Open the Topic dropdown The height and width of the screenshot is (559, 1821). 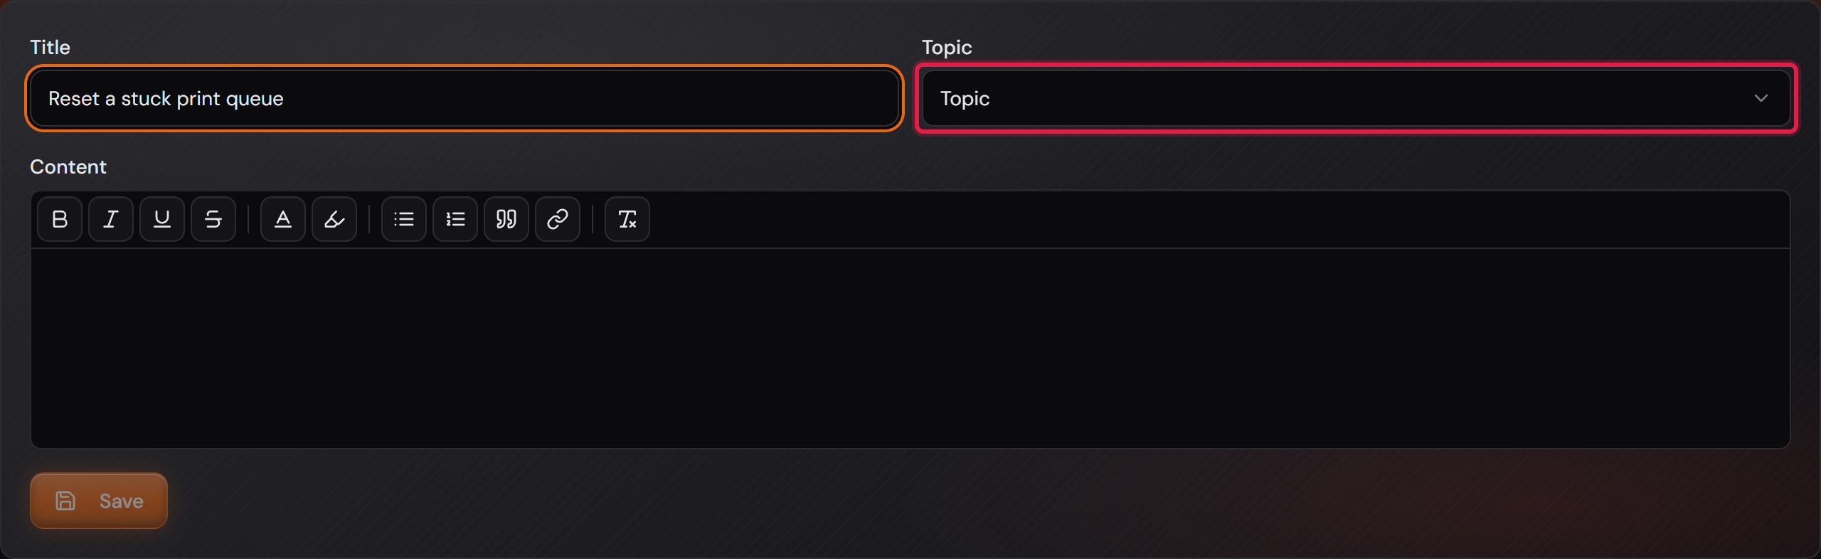tap(1356, 98)
